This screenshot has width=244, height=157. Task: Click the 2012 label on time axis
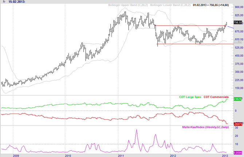click(173, 155)
